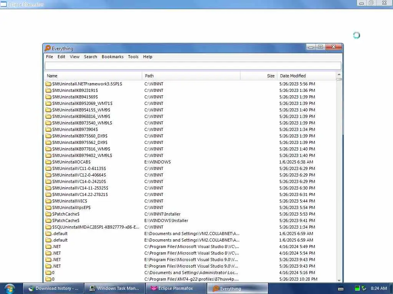Select folder icon of $NtUninstallOCABS
The image size is (393, 294).
(x=48, y=162)
